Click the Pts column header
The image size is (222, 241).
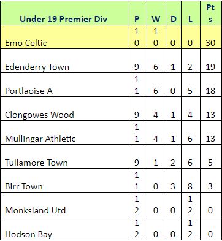click(210, 13)
